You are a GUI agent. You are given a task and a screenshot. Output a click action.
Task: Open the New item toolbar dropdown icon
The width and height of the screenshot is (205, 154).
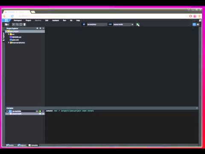[7, 24]
